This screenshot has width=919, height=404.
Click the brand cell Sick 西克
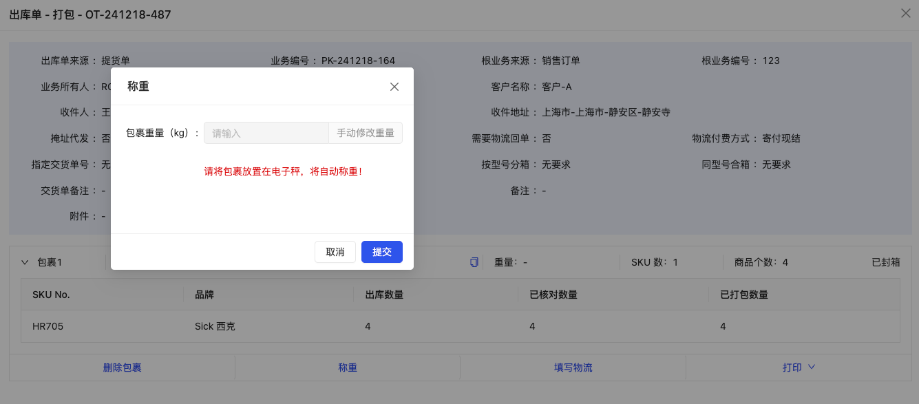213,326
